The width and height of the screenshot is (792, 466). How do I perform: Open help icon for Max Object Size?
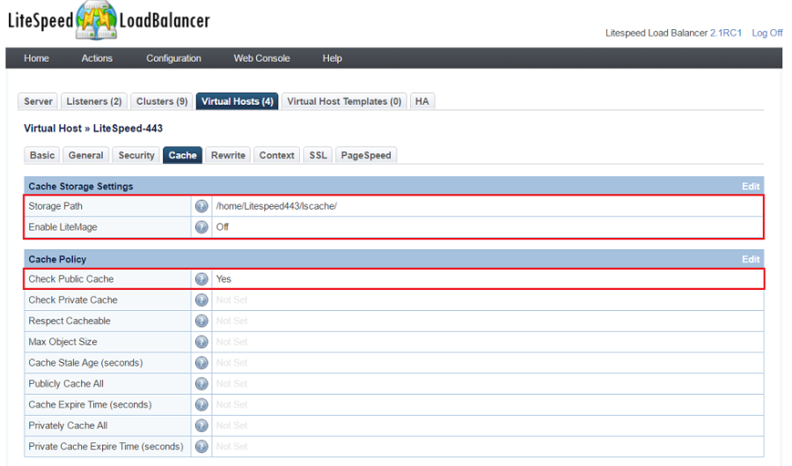point(202,342)
